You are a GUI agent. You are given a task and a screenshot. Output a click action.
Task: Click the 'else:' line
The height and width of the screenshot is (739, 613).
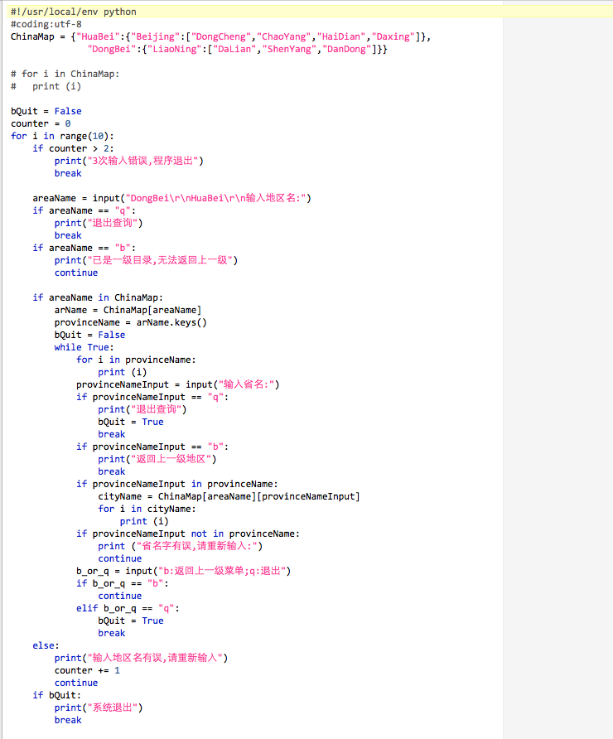(46, 645)
